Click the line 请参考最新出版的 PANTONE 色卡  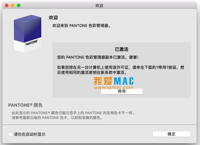click(57, 117)
